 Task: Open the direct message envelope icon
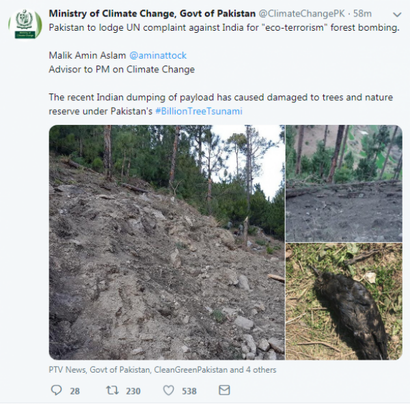(223, 390)
